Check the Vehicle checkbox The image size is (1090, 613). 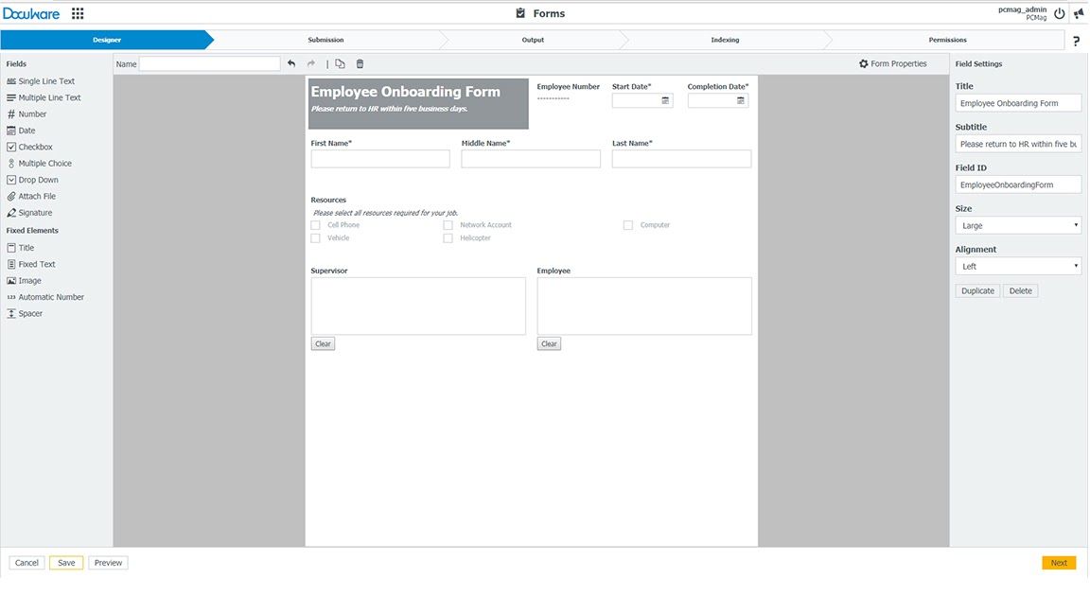pos(316,238)
